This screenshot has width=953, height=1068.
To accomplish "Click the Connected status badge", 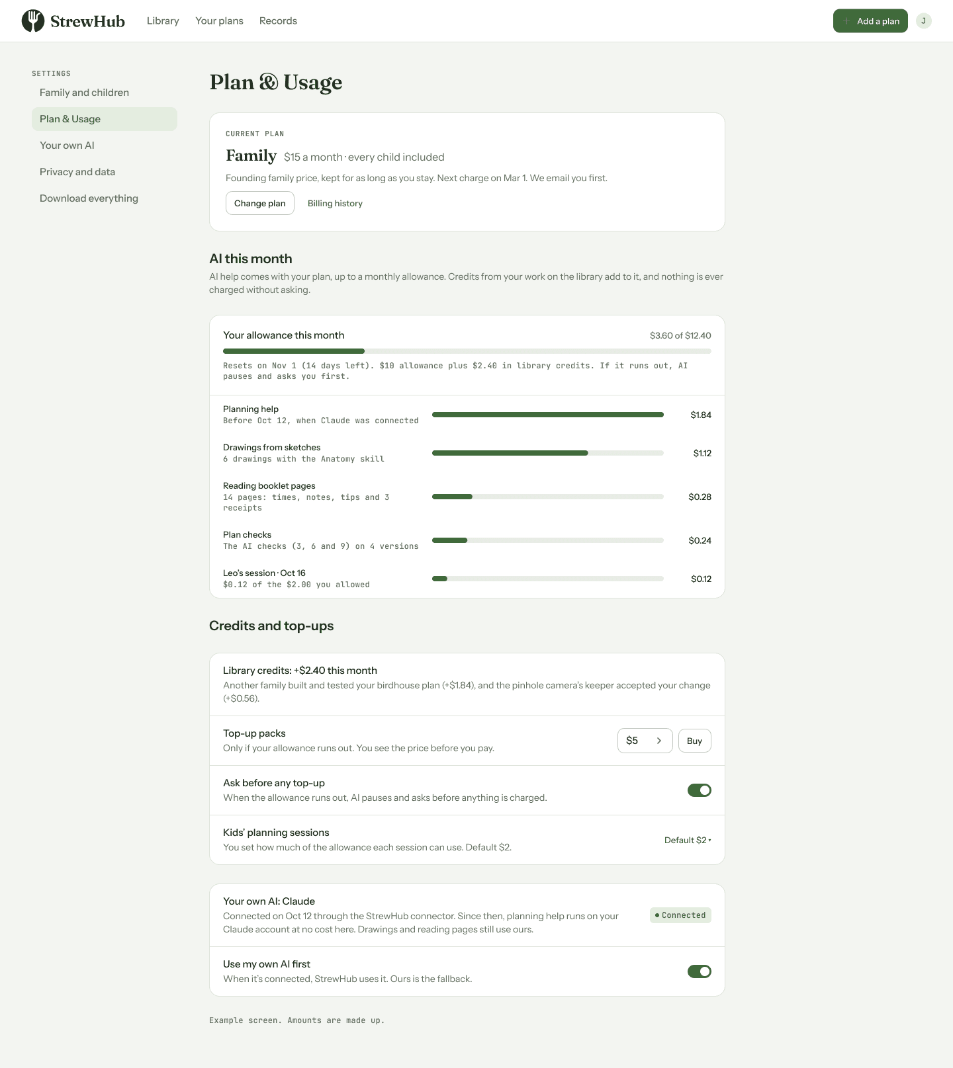I will (680, 915).
